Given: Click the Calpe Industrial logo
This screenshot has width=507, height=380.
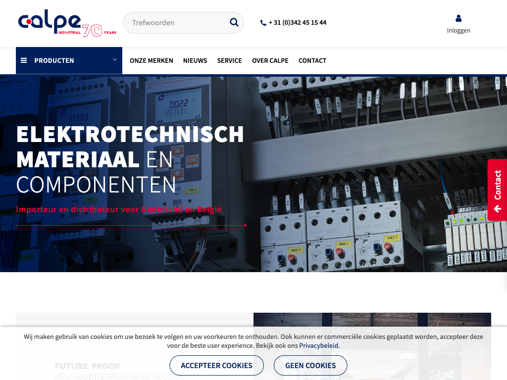Looking at the screenshot, I should [67, 23].
